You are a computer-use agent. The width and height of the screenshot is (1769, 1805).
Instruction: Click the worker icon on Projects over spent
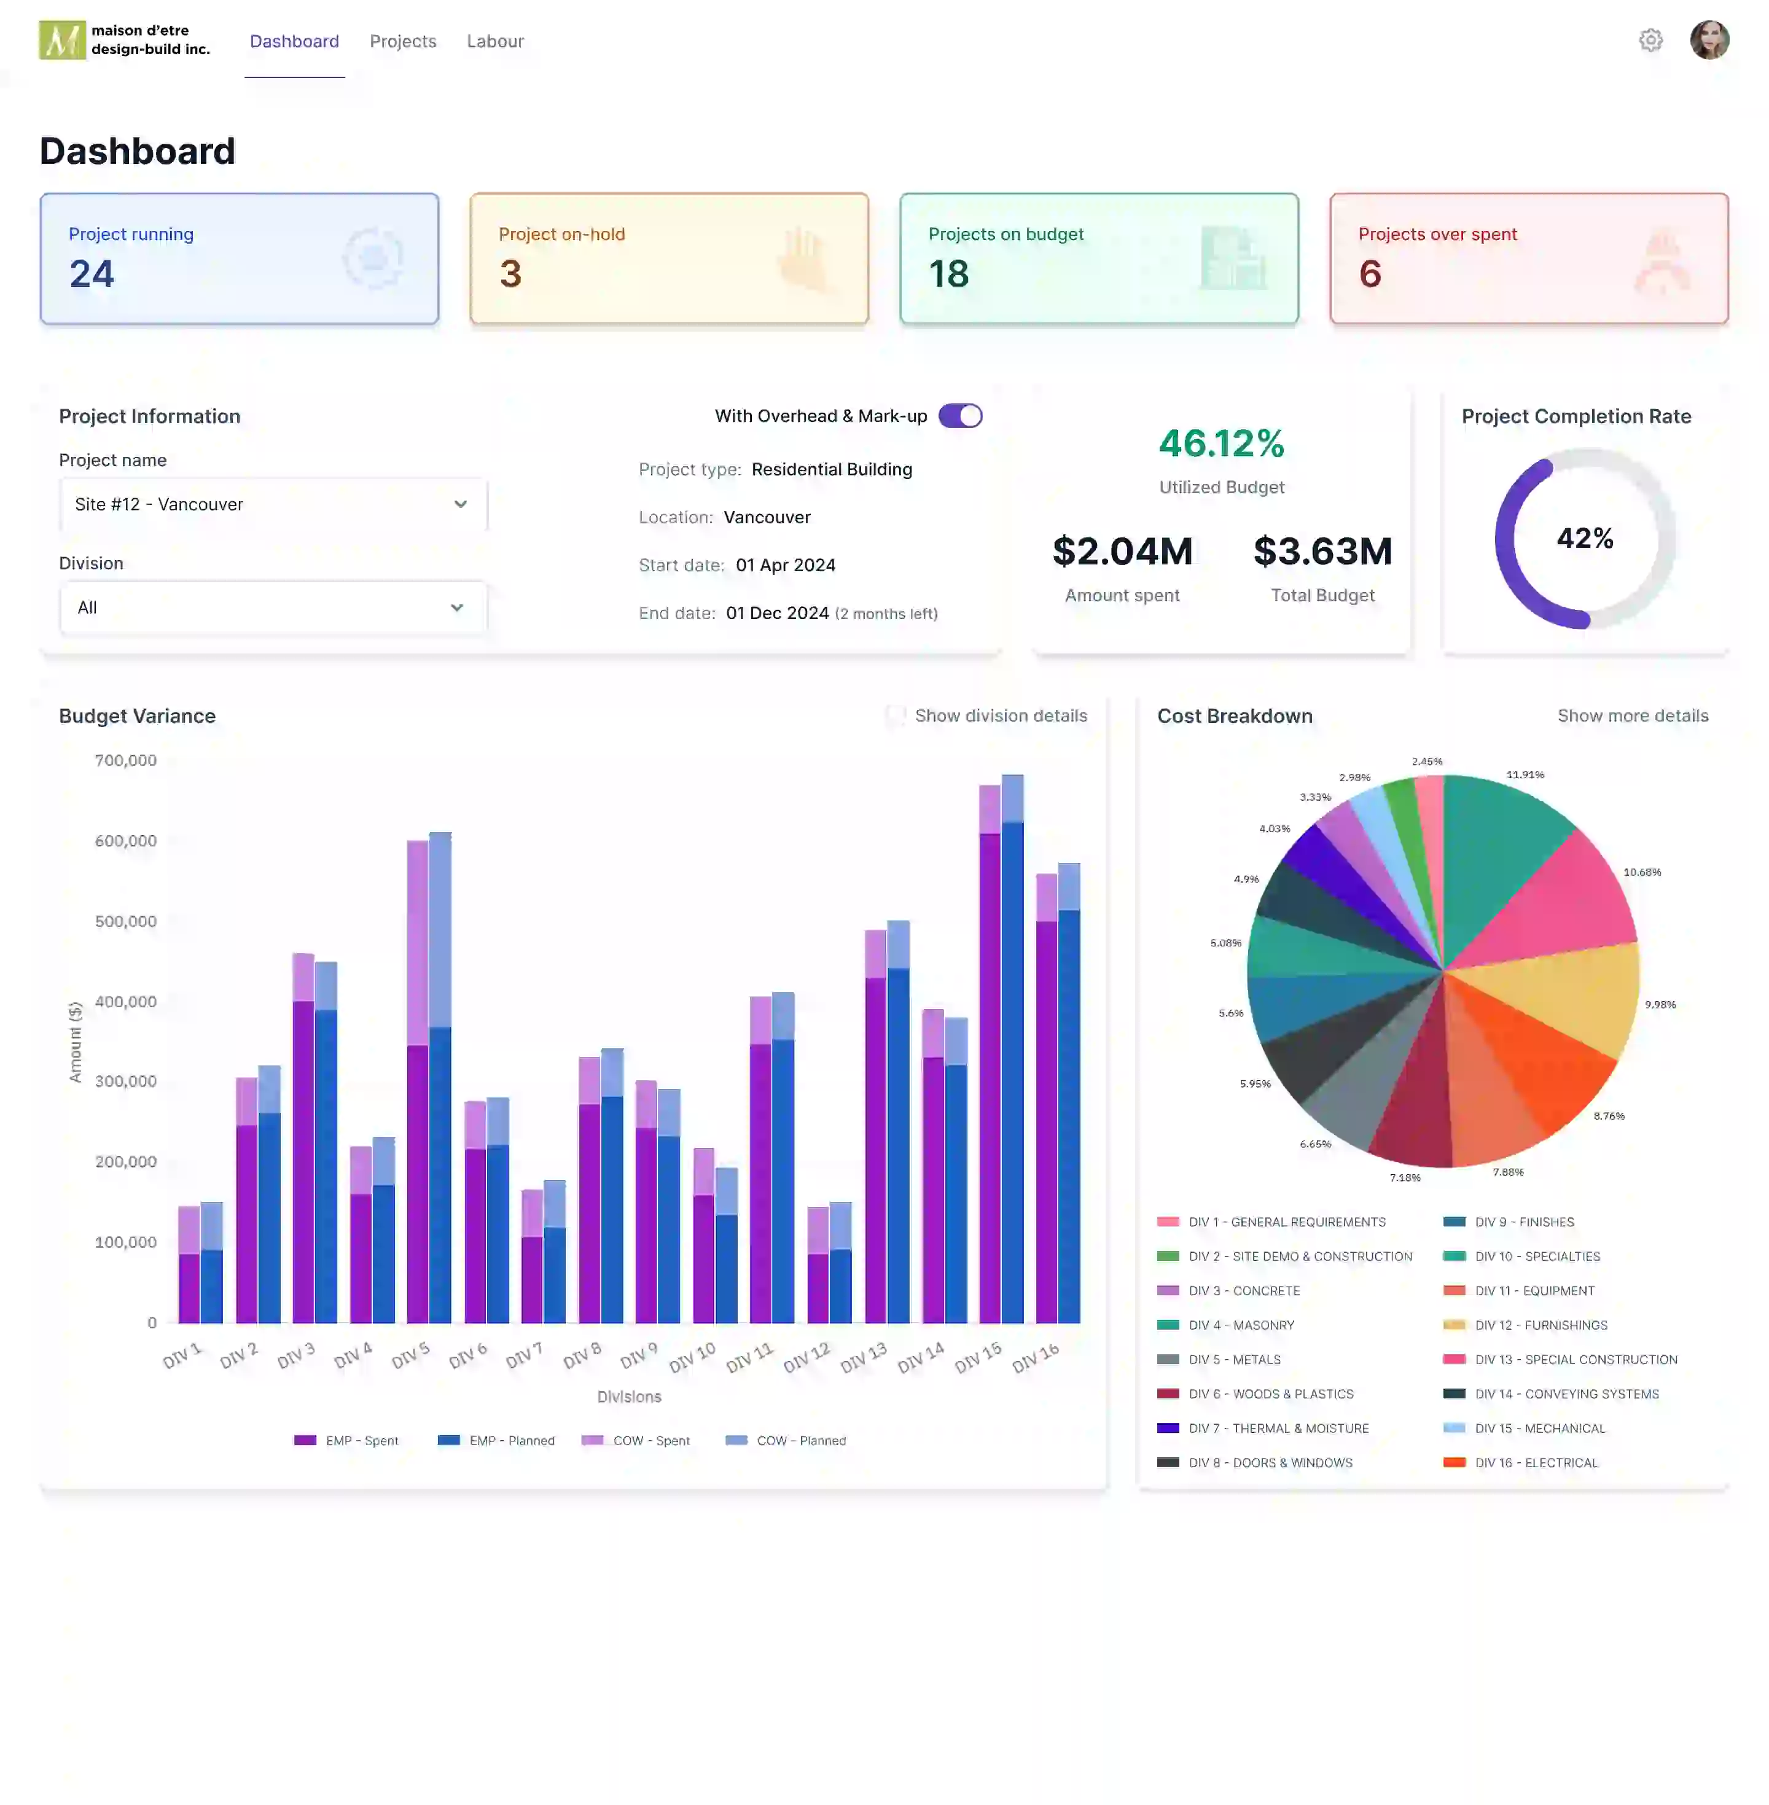(1662, 261)
